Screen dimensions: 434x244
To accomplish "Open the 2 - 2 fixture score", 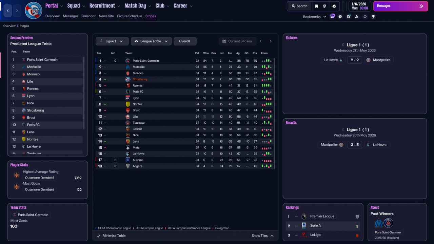I will [x=355, y=60].
